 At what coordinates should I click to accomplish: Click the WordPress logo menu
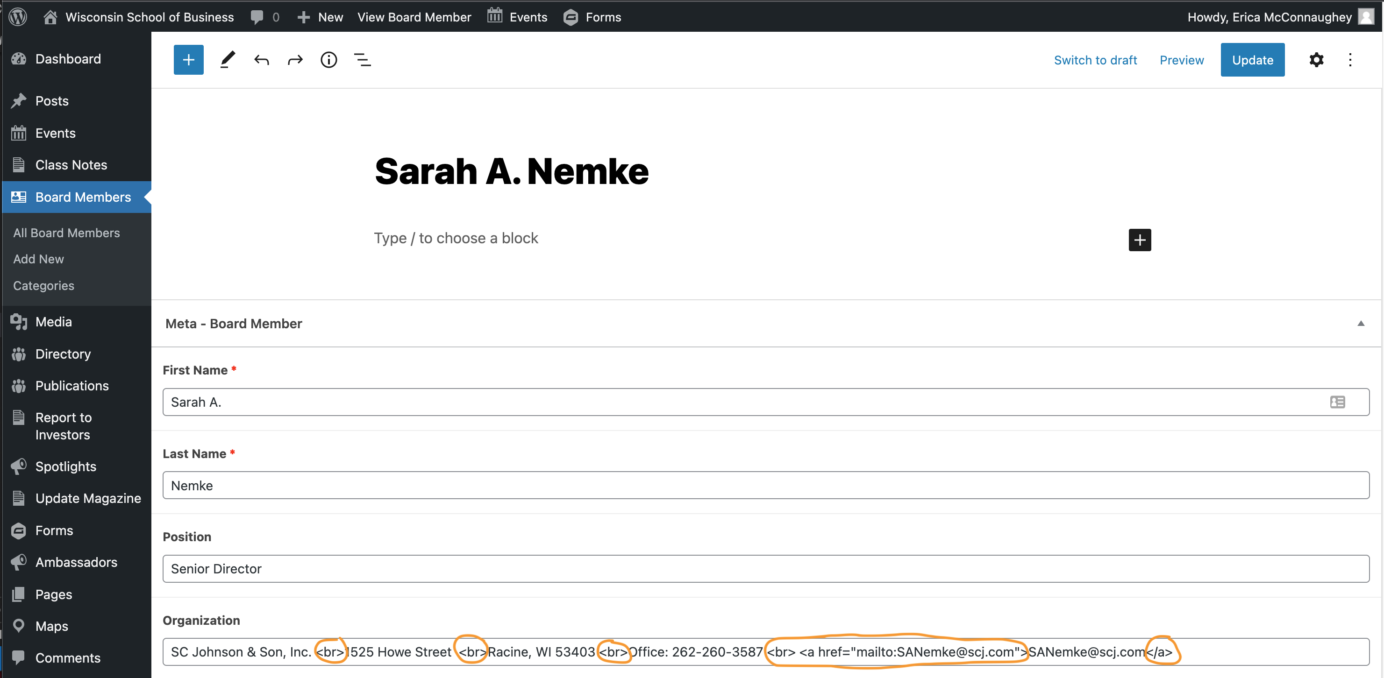click(18, 17)
